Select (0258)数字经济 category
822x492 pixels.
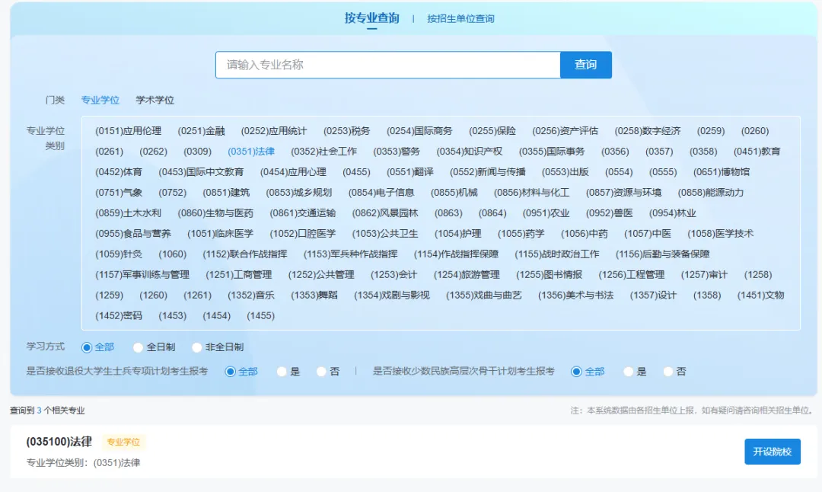(x=648, y=131)
